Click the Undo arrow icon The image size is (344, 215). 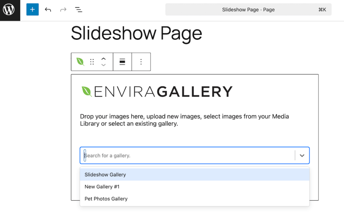click(x=48, y=9)
